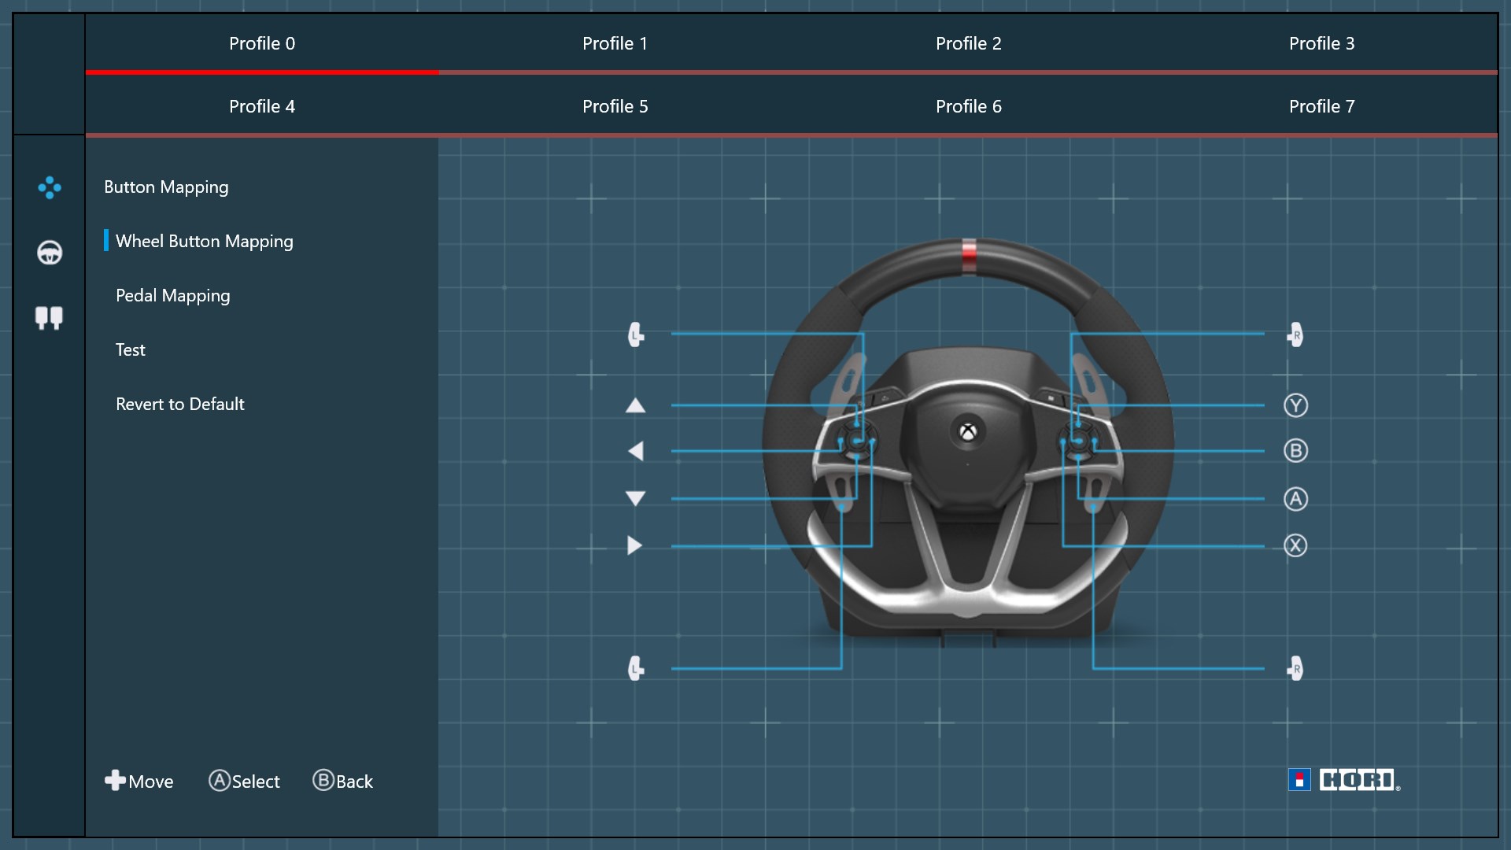
Task: Switch to the Profile 1 tab
Action: (615, 43)
